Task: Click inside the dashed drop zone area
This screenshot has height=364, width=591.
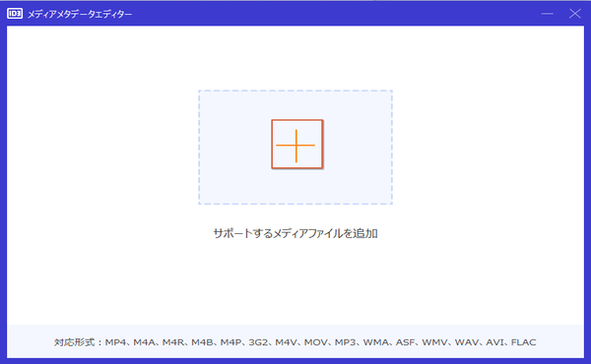Action: tap(295, 148)
